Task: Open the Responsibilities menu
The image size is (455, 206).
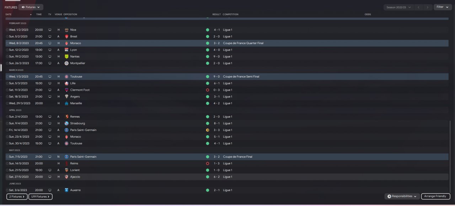Action: [402, 196]
